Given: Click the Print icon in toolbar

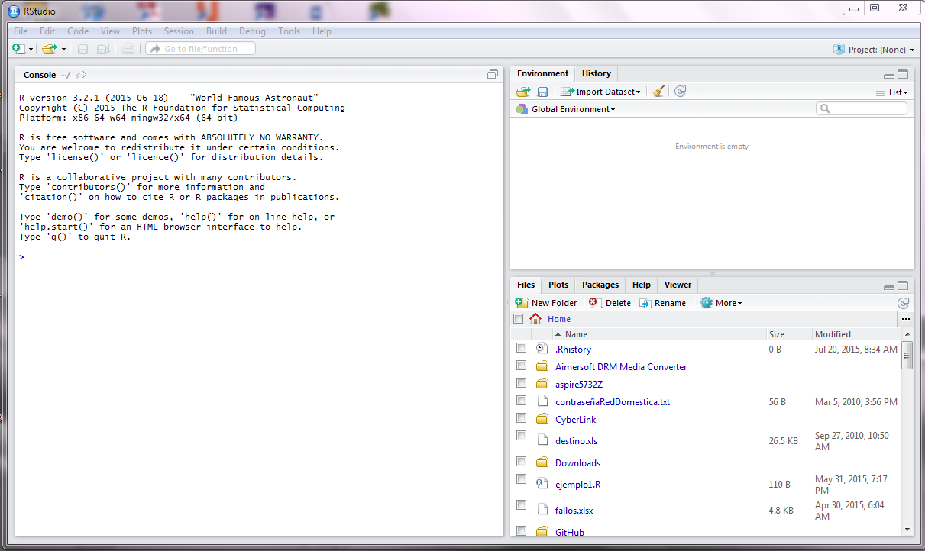Looking at the screenshot, I should pyautogui.click(x=128, y=49).
